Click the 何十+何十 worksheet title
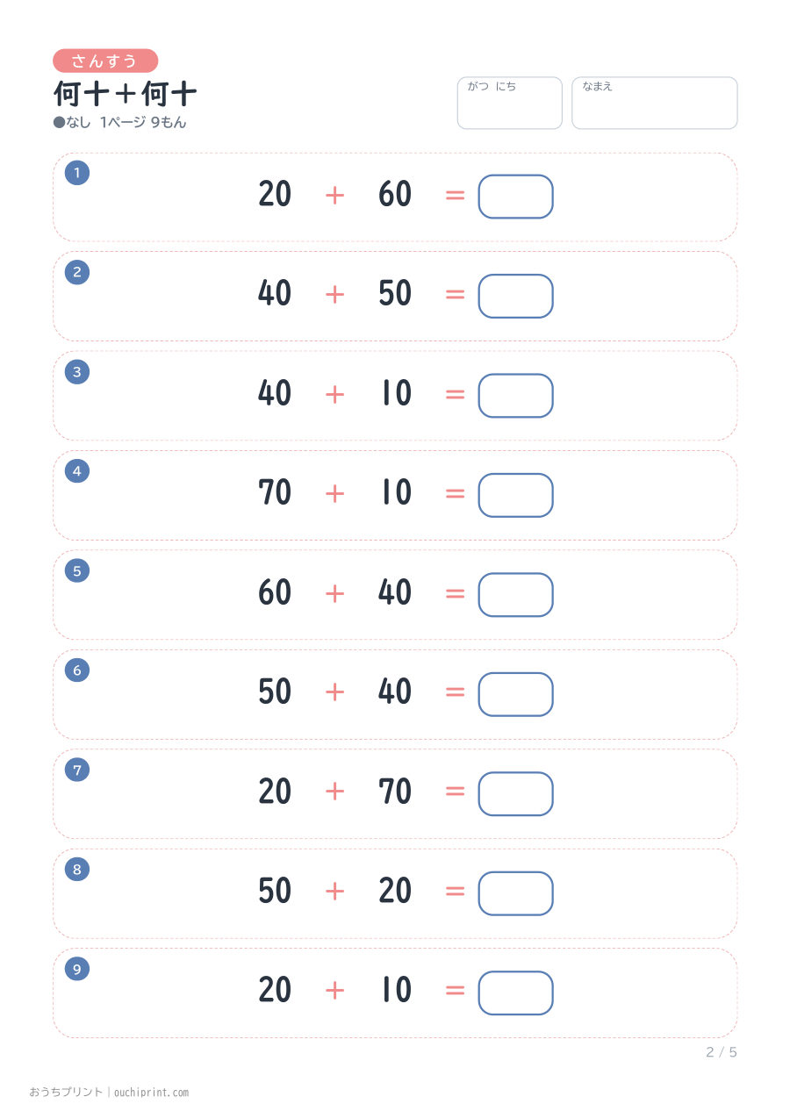 tap(126, 93)
